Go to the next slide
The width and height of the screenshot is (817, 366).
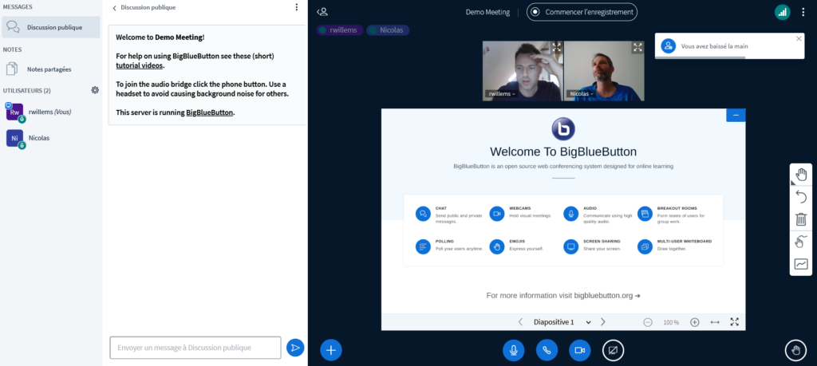click(603, 322)
